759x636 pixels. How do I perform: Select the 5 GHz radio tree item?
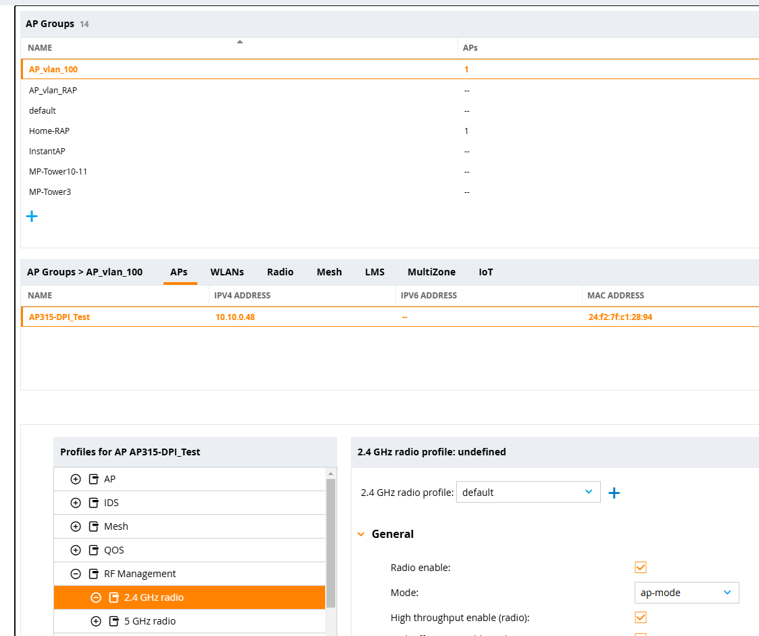pos(190,622)
